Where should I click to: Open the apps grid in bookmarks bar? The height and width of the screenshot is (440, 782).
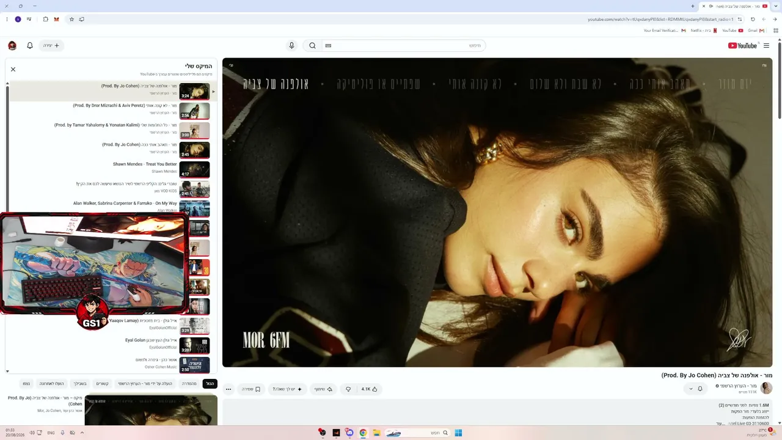click(x=775, y=31)
